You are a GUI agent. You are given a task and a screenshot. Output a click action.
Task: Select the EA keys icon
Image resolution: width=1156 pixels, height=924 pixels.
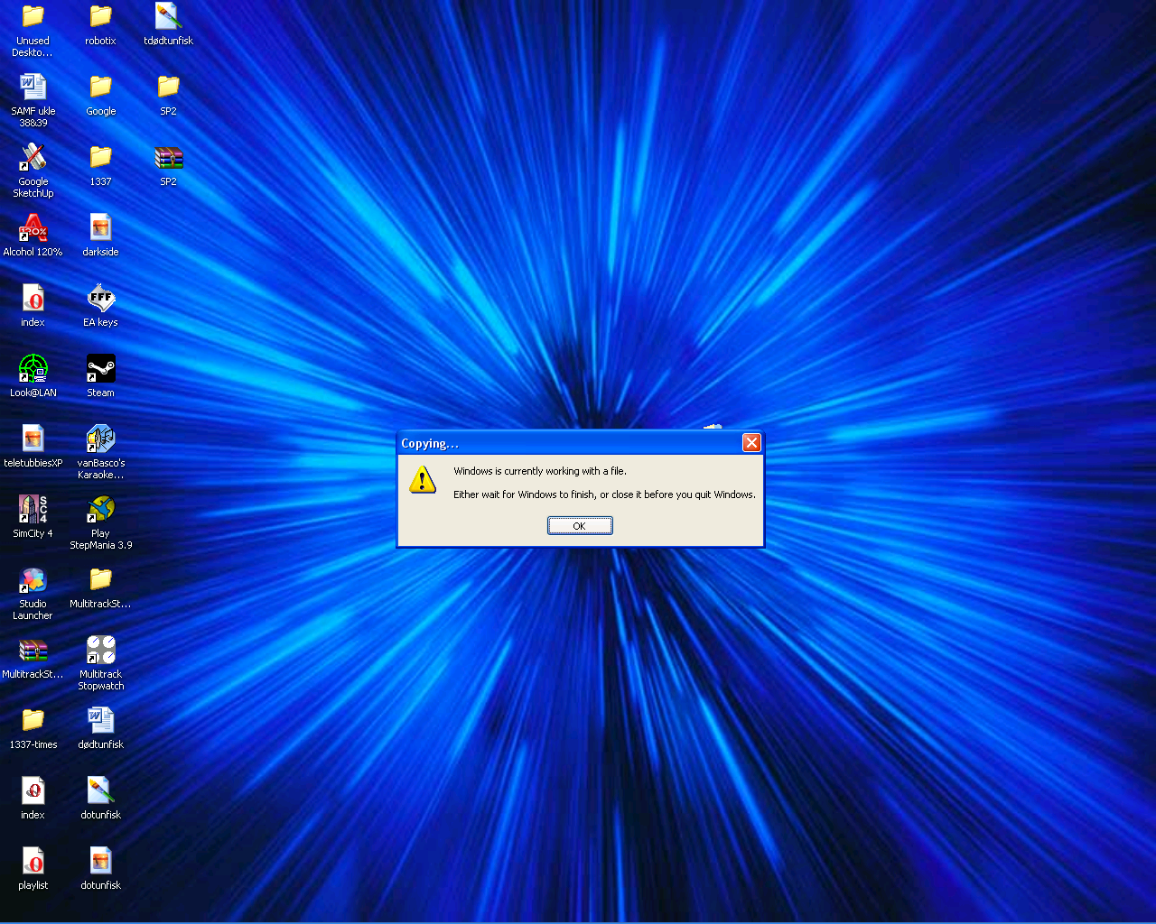[x=100, y=298]
